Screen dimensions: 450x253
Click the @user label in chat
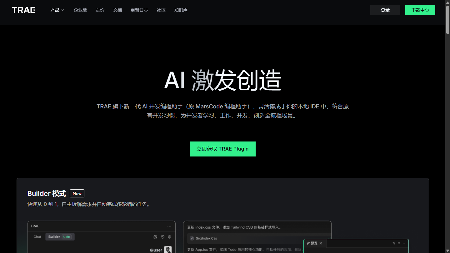click(x=156, y=250)
